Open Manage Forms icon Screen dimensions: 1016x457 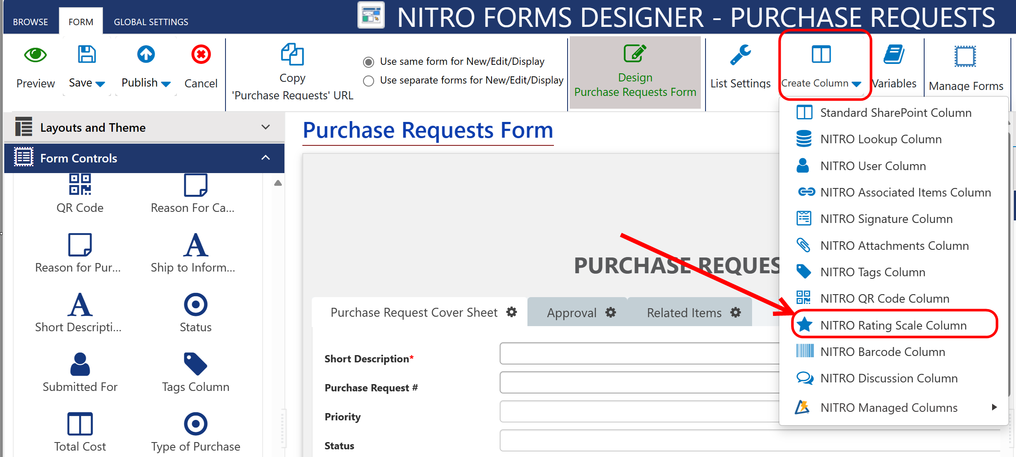coord(965,56)
